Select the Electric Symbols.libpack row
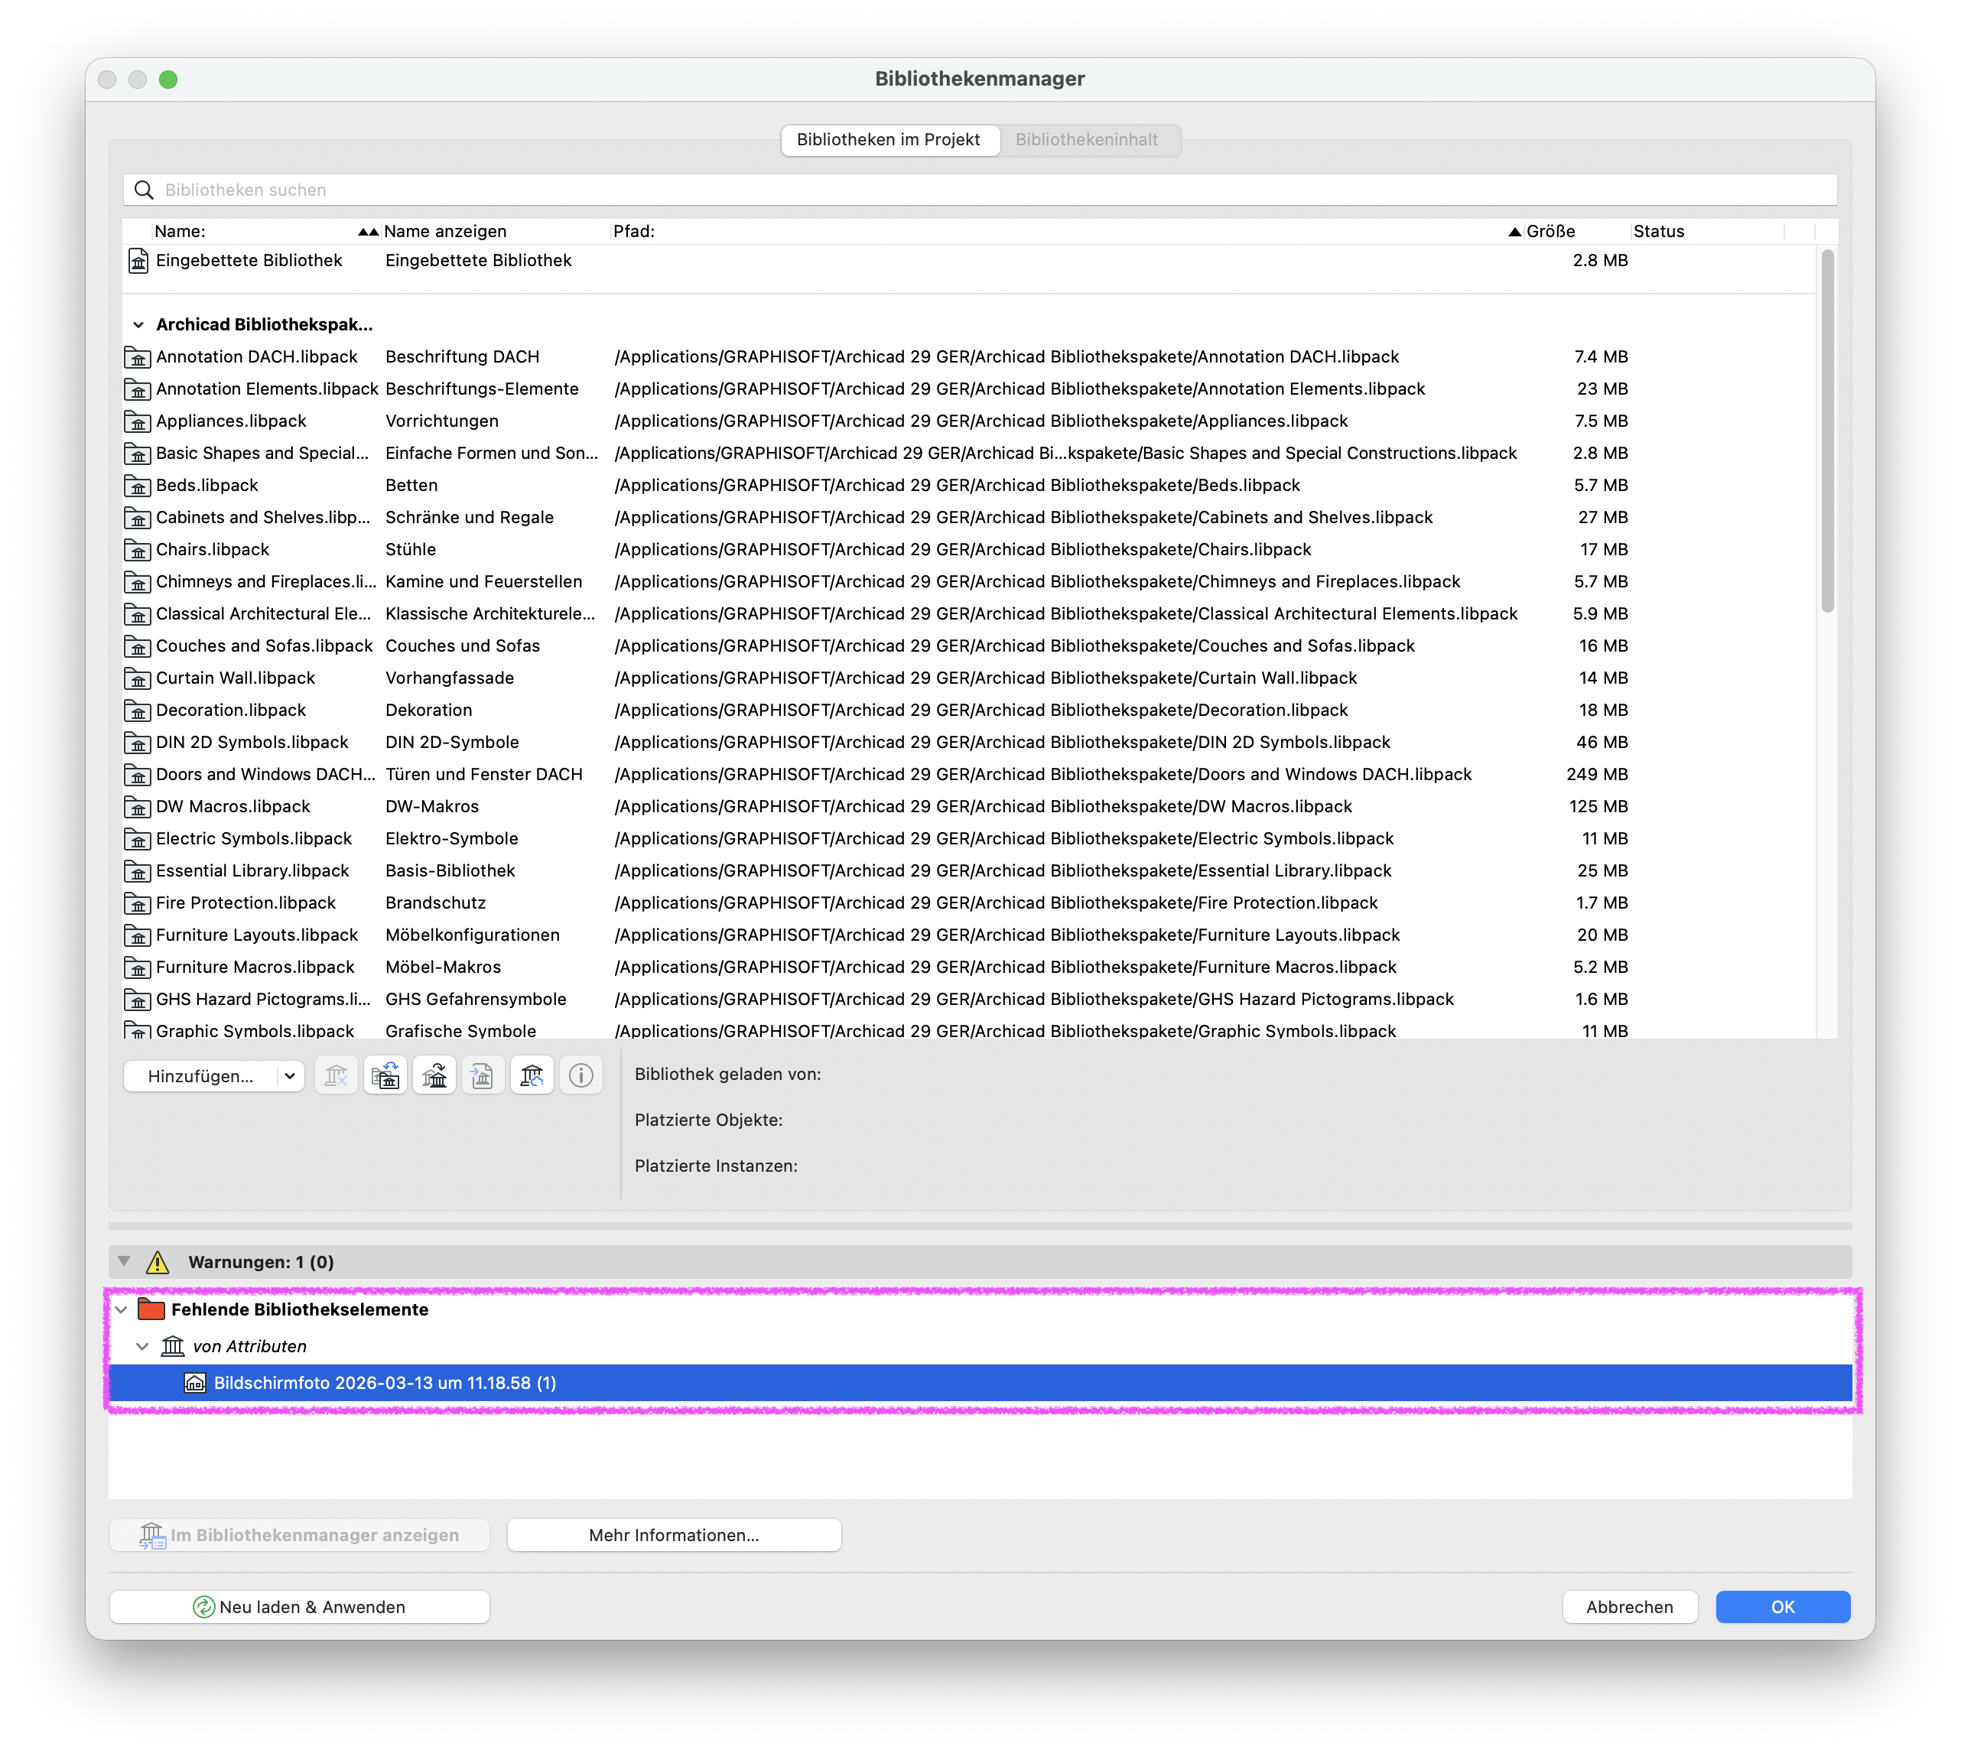 [x=970, y=839]
